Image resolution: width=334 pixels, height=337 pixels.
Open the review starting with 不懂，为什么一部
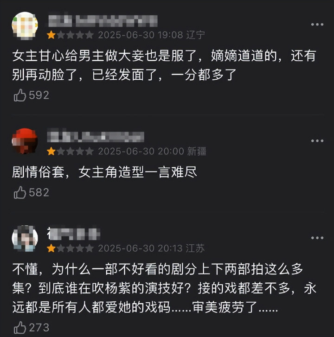click(164, 288)
